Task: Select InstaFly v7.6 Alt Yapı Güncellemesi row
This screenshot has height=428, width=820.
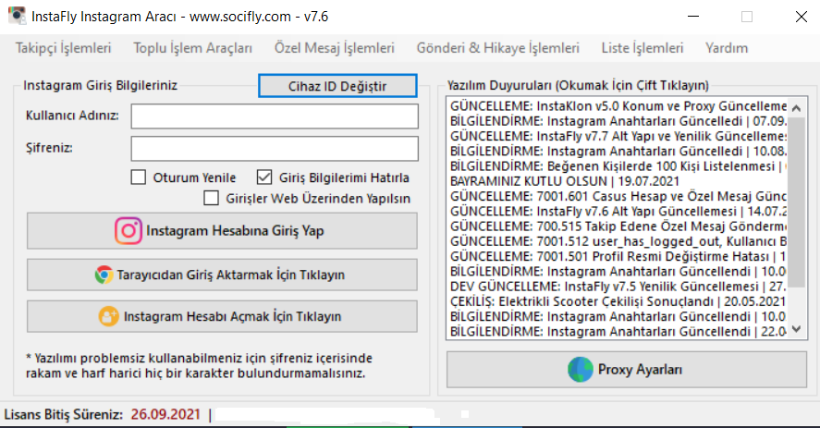Action: [x=618, y=212]
